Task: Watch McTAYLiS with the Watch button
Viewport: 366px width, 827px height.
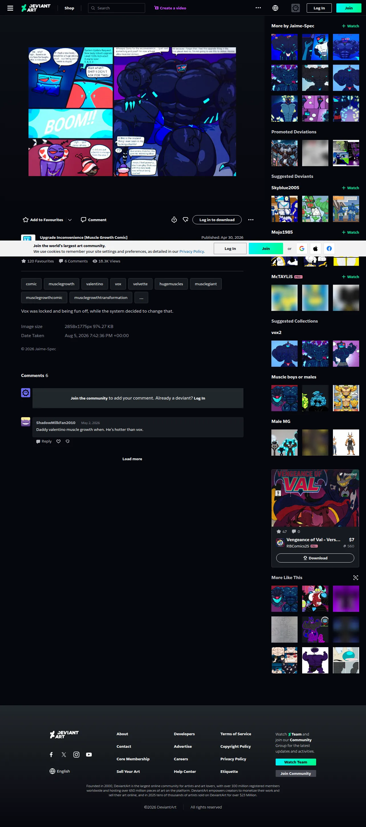Action: 351,277
